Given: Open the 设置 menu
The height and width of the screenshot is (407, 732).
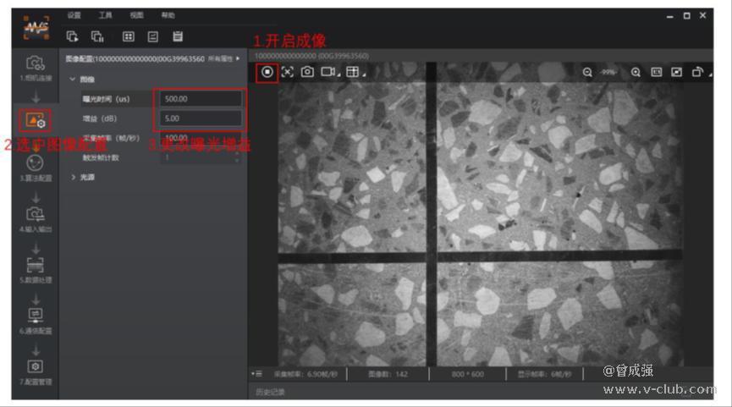Looking at the screenshot, I should 74,15.
